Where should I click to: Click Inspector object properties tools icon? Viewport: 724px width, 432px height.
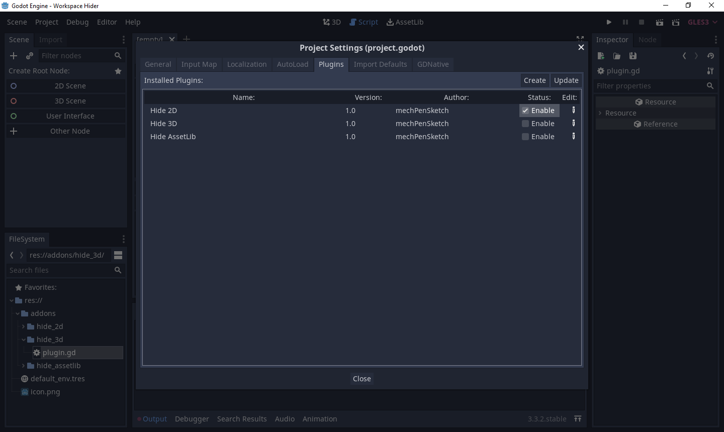coord(710,71)
